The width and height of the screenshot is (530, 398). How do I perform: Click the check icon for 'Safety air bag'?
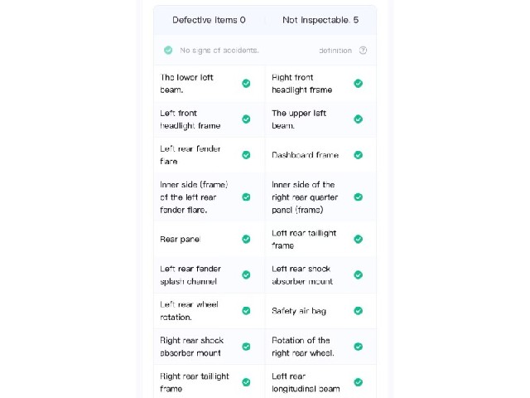[x=358, y=311]
